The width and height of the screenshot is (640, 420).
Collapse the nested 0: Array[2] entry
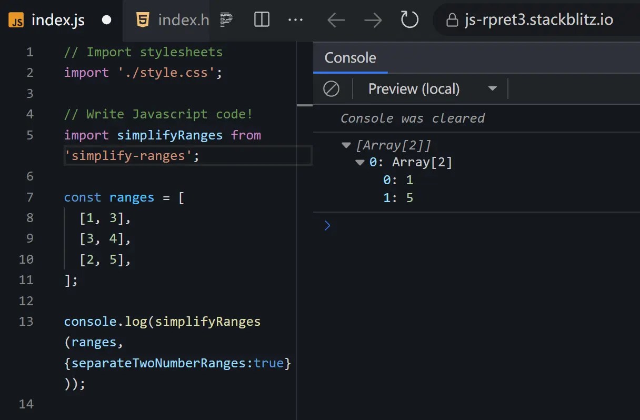(359, 162)
